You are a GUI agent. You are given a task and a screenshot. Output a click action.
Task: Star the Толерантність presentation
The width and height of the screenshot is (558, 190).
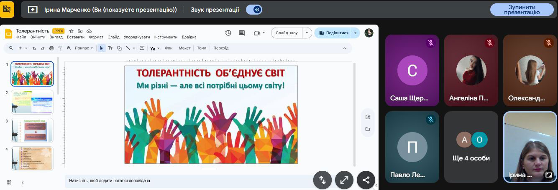pos(71,31)
